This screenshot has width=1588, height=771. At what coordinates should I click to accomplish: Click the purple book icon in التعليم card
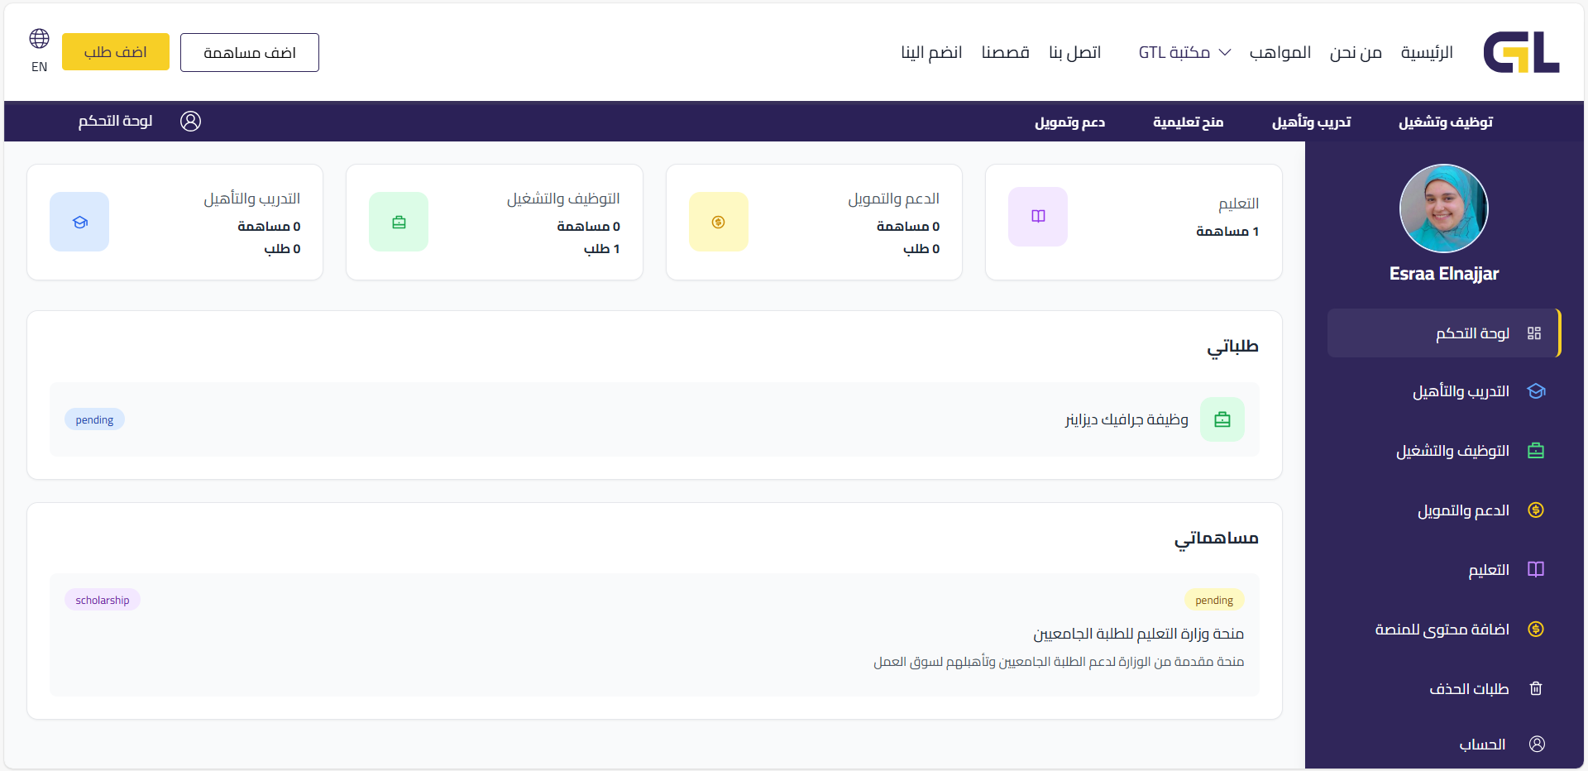[1038, 217]
